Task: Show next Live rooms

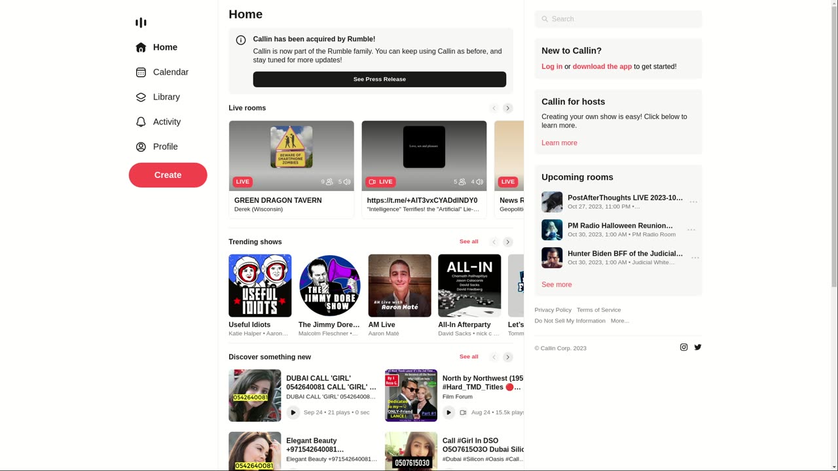Action: tap(507, 108)
